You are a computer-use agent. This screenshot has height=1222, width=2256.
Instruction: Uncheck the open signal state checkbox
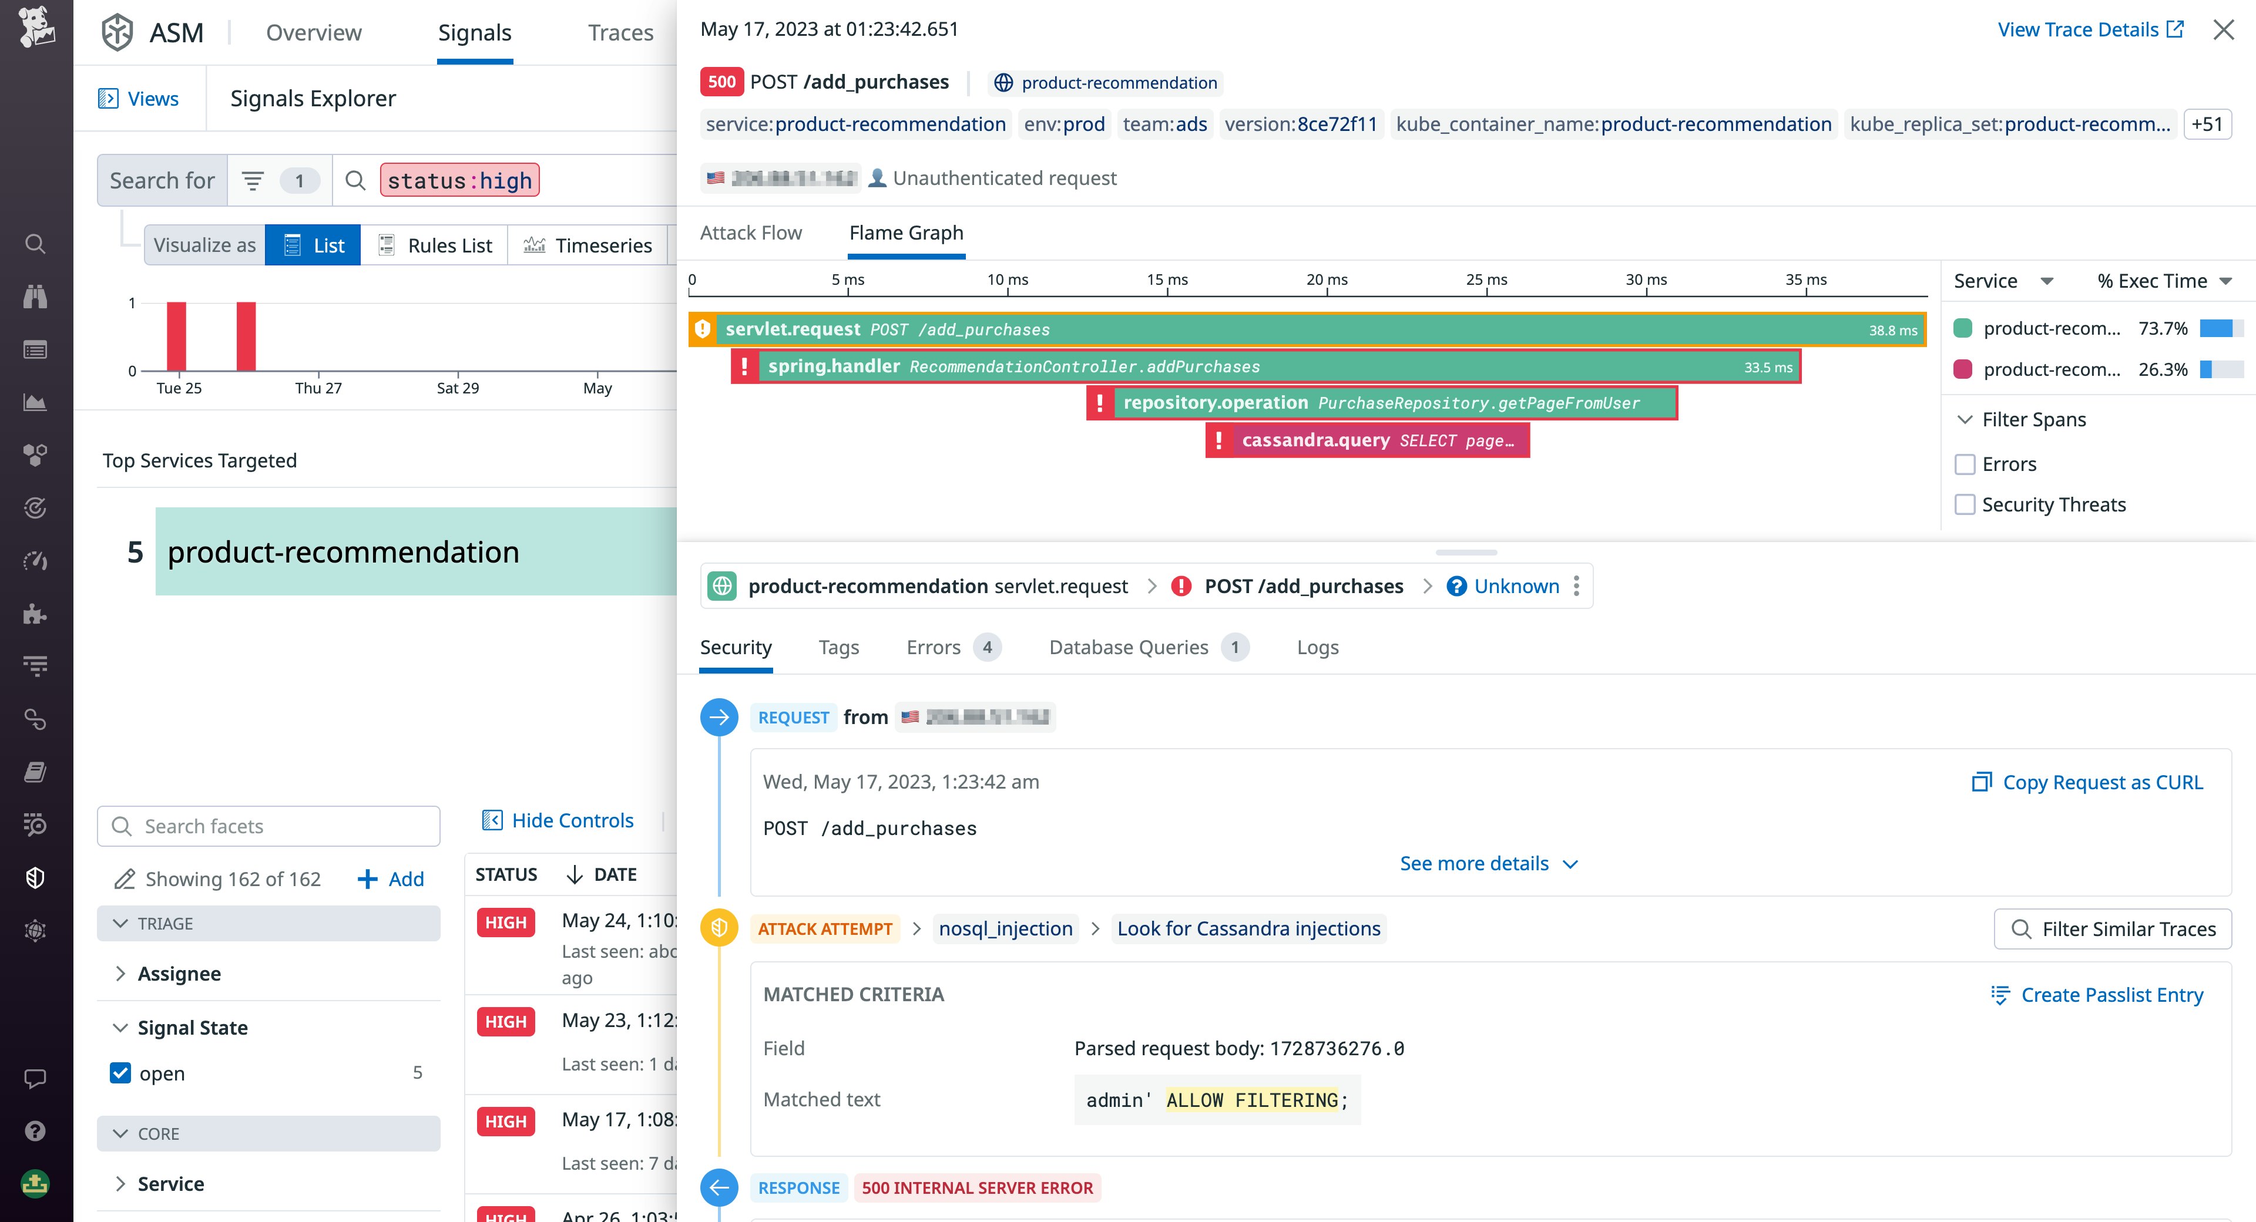(120, 1072)
